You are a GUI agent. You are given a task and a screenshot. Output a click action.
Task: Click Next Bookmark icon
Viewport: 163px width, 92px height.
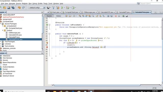click(x=100, y=16)
